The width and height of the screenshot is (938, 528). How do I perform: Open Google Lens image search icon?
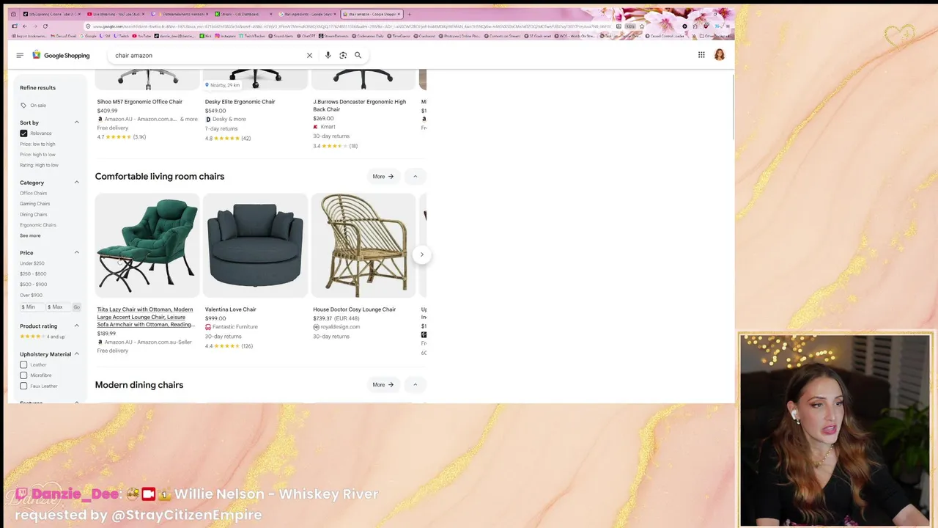tap(342, 55)
